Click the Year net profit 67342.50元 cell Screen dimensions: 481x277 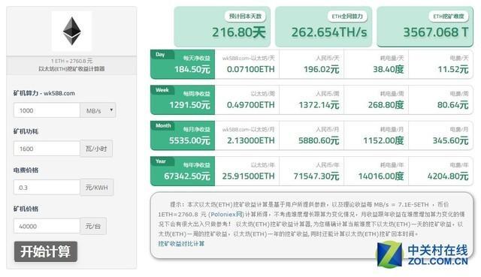pyautogui.click(x=183, y=171)
